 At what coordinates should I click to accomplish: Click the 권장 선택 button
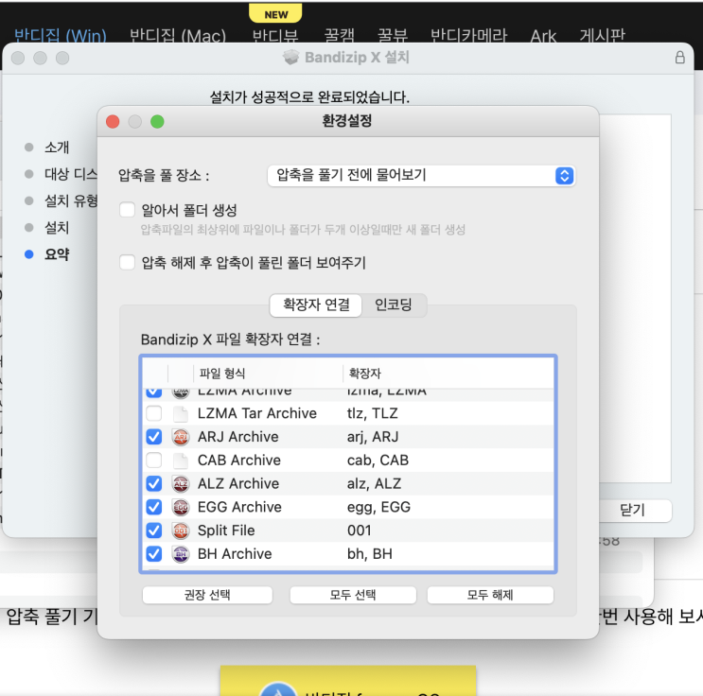(x=207, y=595)
